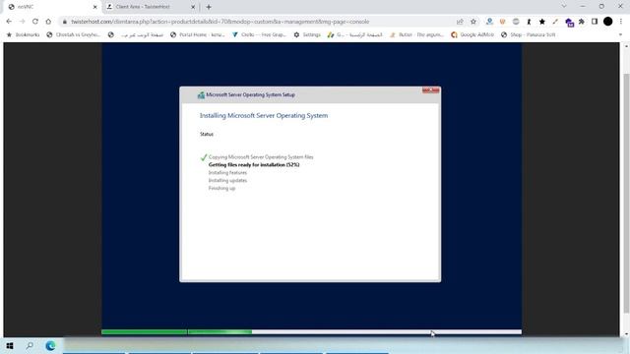Click the pen-shaped extension icon
This screenshot has width=630, height=354.
pyautogui.click(x=555, y=22)
